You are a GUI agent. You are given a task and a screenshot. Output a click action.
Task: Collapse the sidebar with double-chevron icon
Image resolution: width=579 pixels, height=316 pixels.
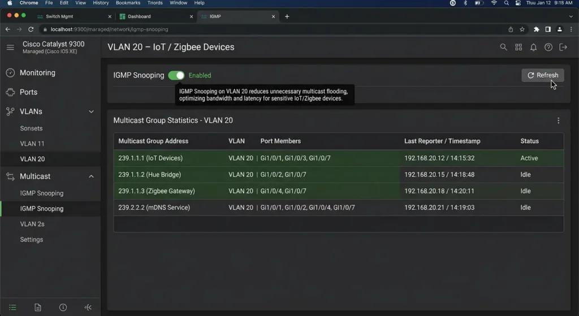click(88, 308)
